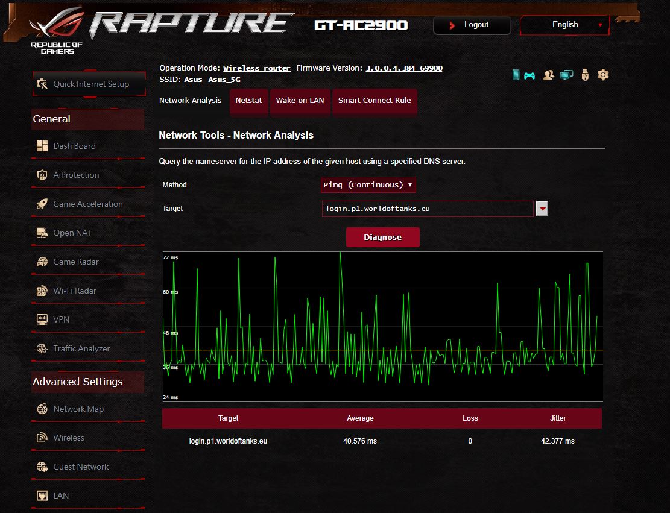Click the GT-AC2900 model name
Viewport: 670px width, 513px height.
pyautogui.click(x=361, y=25)
